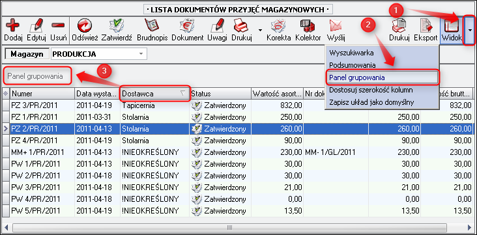Open Uwagi notes icon
This screenshot has height=235, width=477.
[x=217, y=26]
